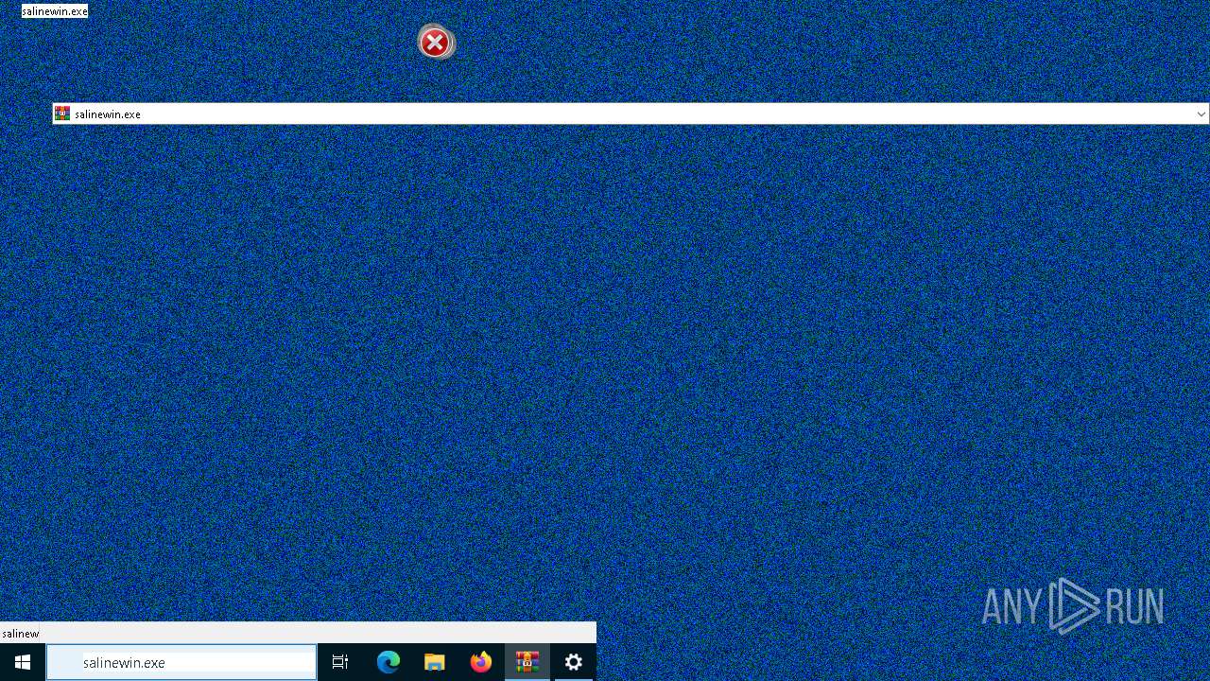Launch Microsoft Edge from the taskbar
1210x681 pixels.
point(389,662)
